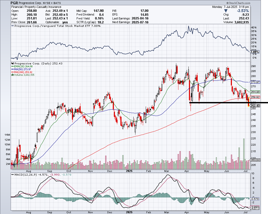Click the 273.97 price tag on right axis
The width and height of the screenshot is (268, 214).
coord(255,82)
